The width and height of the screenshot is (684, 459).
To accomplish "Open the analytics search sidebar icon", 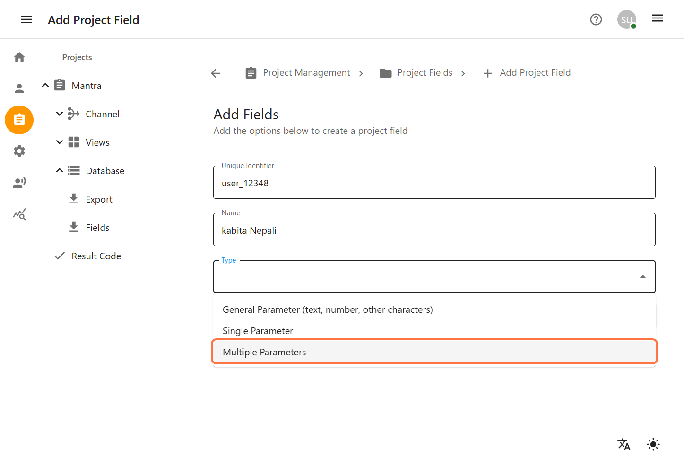I will (x=19, y=214).
